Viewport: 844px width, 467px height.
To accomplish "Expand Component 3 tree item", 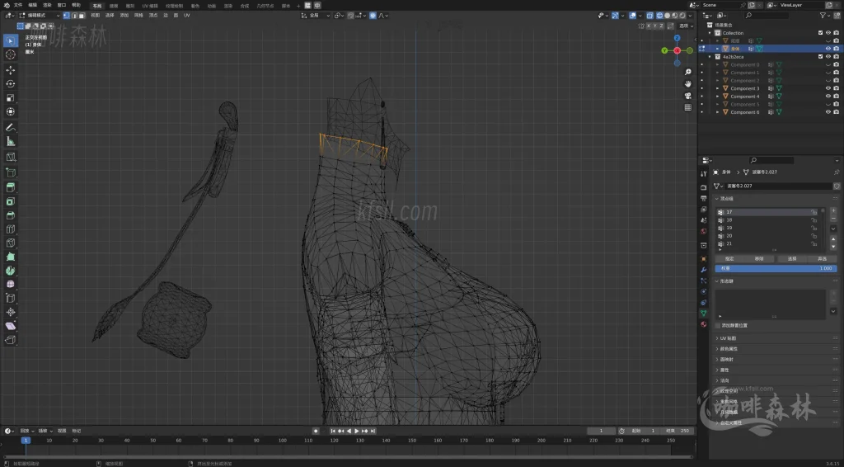I will coord(717,88).
